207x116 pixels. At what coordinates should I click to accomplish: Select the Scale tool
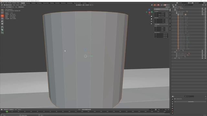tap(2, 21)
